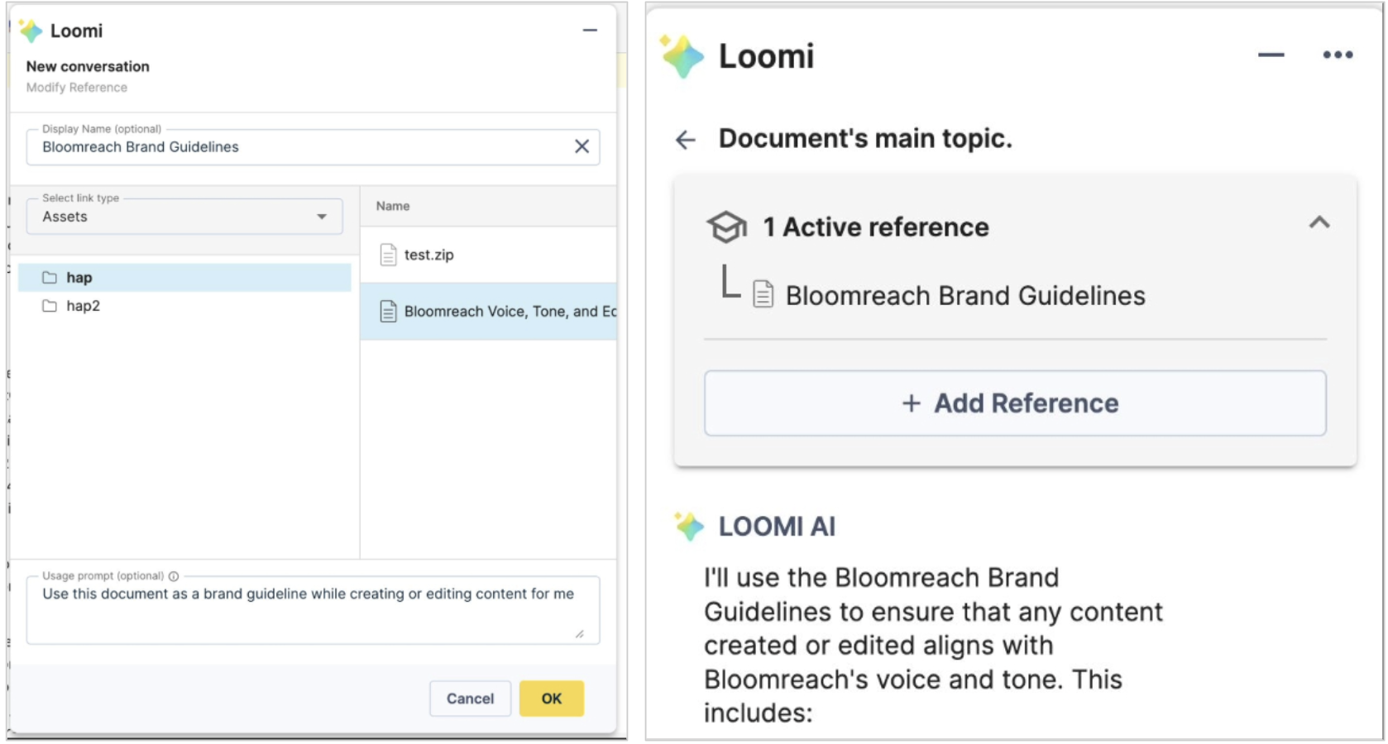
Task: Minimize the right Loomi panel
Action: [1271, 55]
